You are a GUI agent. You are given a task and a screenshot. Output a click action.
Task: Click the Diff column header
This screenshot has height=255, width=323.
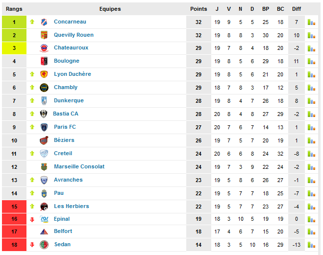(297, 9)
